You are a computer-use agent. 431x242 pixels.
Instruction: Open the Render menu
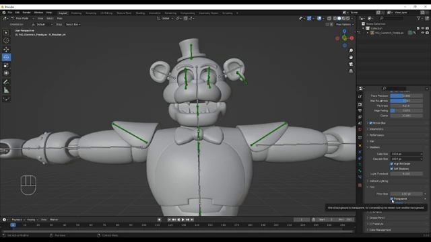tap(27, 13)
